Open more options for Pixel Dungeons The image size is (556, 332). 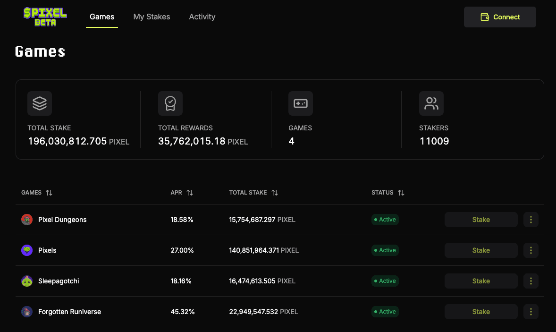click(531, 220)
